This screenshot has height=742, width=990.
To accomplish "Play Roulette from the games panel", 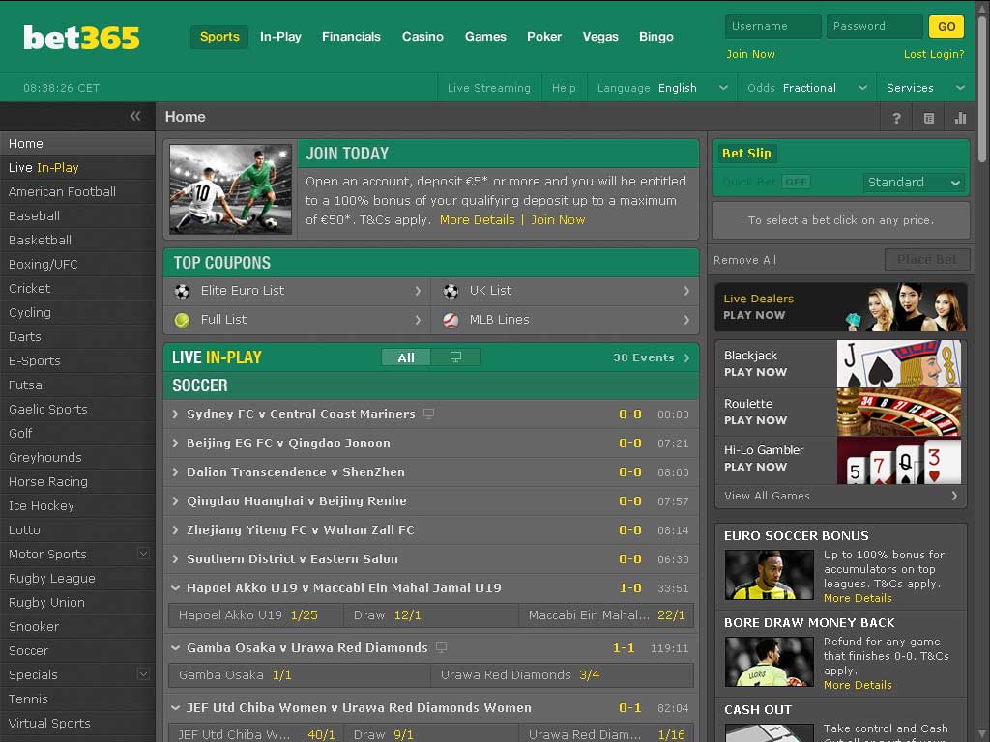I will tap(841, 412).
